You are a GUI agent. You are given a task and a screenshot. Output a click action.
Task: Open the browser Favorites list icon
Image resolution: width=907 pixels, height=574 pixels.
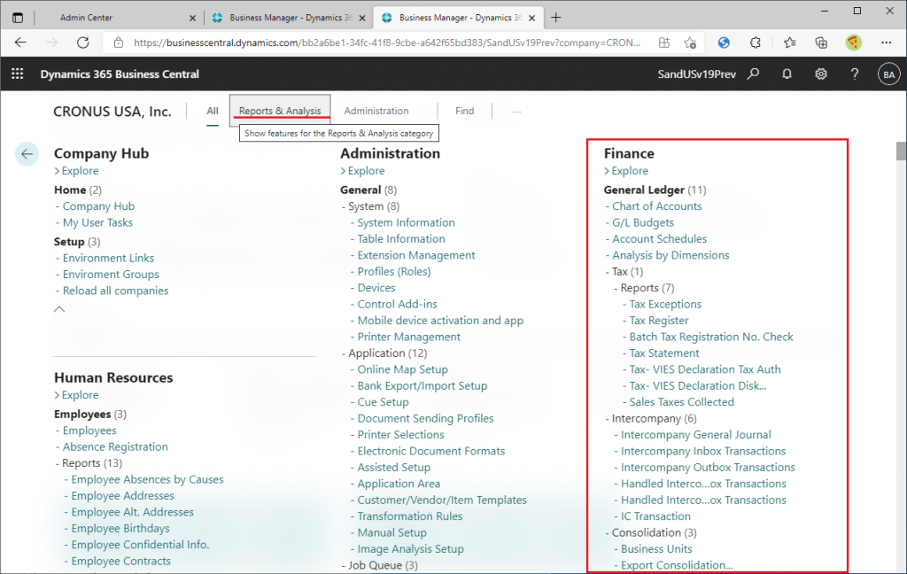(789, 43)
